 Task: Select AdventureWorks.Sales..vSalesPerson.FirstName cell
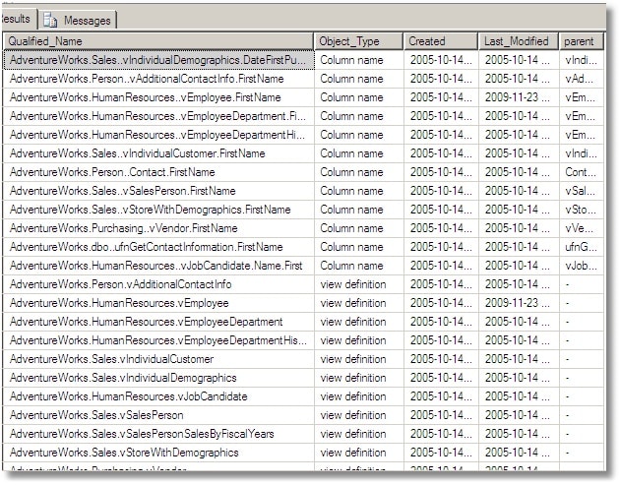click(x=158, y=191)
